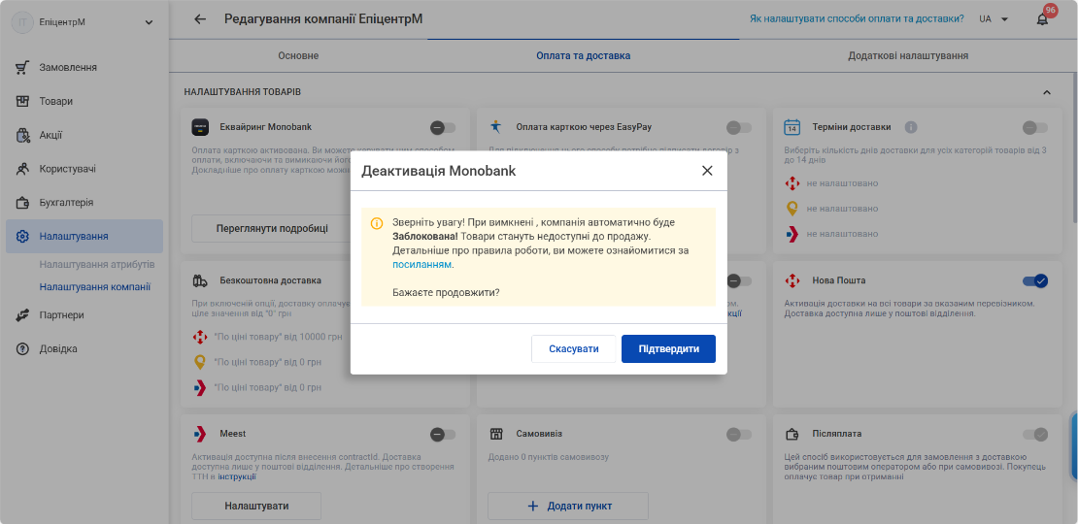This screenshot has height=524, width=1078.
Task: Click the calendar icon of Терміни доставки
Action: point(792,127)
